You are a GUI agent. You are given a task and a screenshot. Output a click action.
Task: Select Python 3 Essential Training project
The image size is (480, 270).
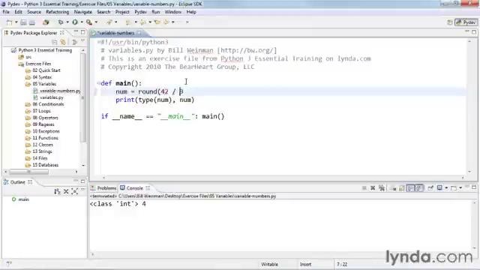pos(45,50)
